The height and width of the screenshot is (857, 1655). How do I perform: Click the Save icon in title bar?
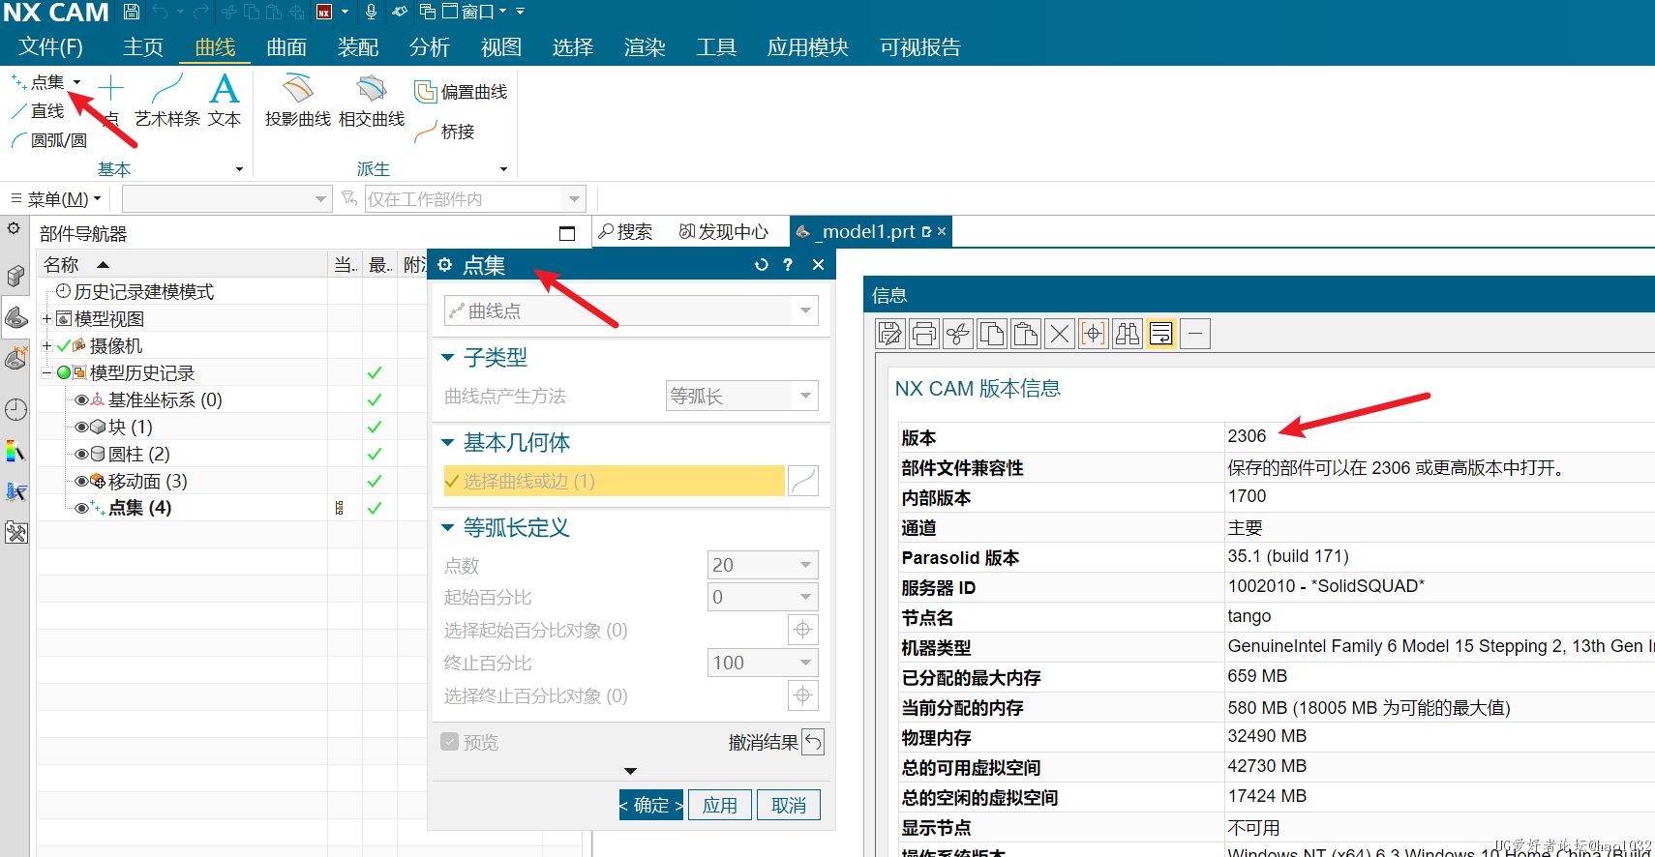click(132, 12)
